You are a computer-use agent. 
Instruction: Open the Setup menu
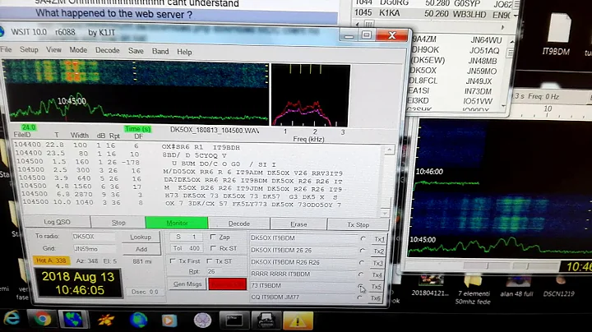tap(29, 50)
